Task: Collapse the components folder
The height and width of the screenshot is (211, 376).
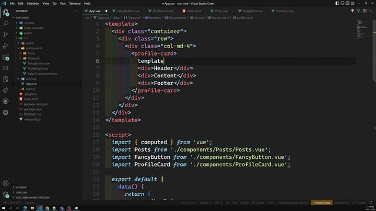Action: [34, 48]
